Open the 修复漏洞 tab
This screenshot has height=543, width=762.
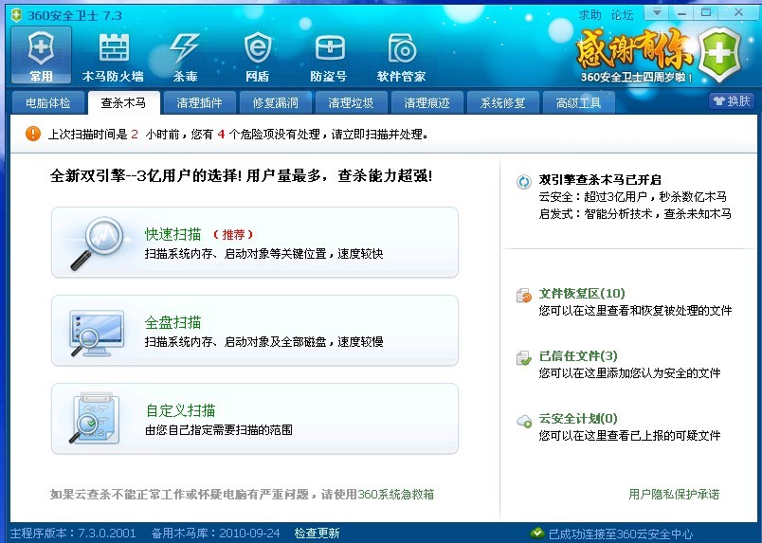point(275,102)
